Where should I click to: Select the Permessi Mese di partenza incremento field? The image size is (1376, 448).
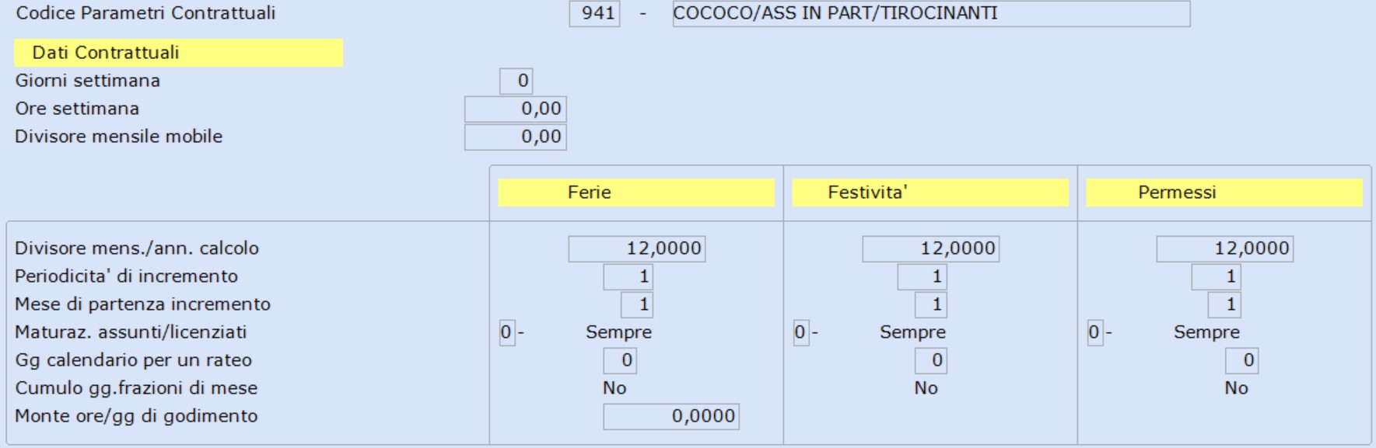coord(1225,304)
